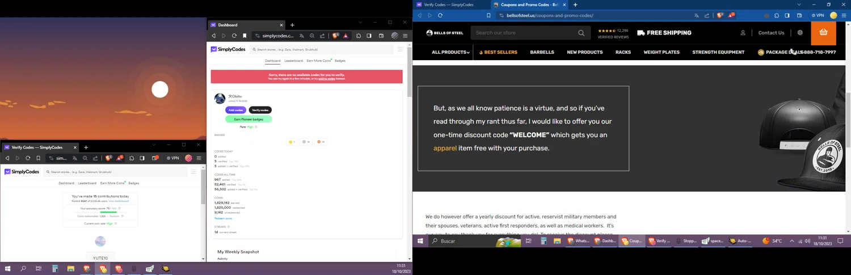
Task: Open the RACKS menu item
Action: pyautogui.click(x=623, y=52)
